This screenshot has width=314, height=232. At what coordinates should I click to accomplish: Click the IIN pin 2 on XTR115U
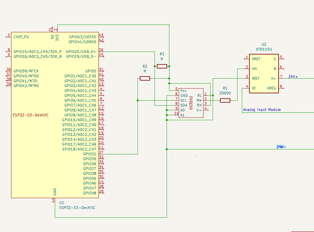(247, 69)
